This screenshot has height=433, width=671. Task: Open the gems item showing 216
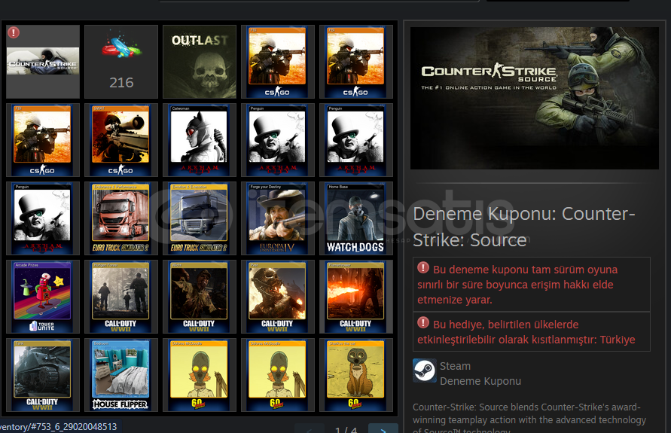(121, 62)
